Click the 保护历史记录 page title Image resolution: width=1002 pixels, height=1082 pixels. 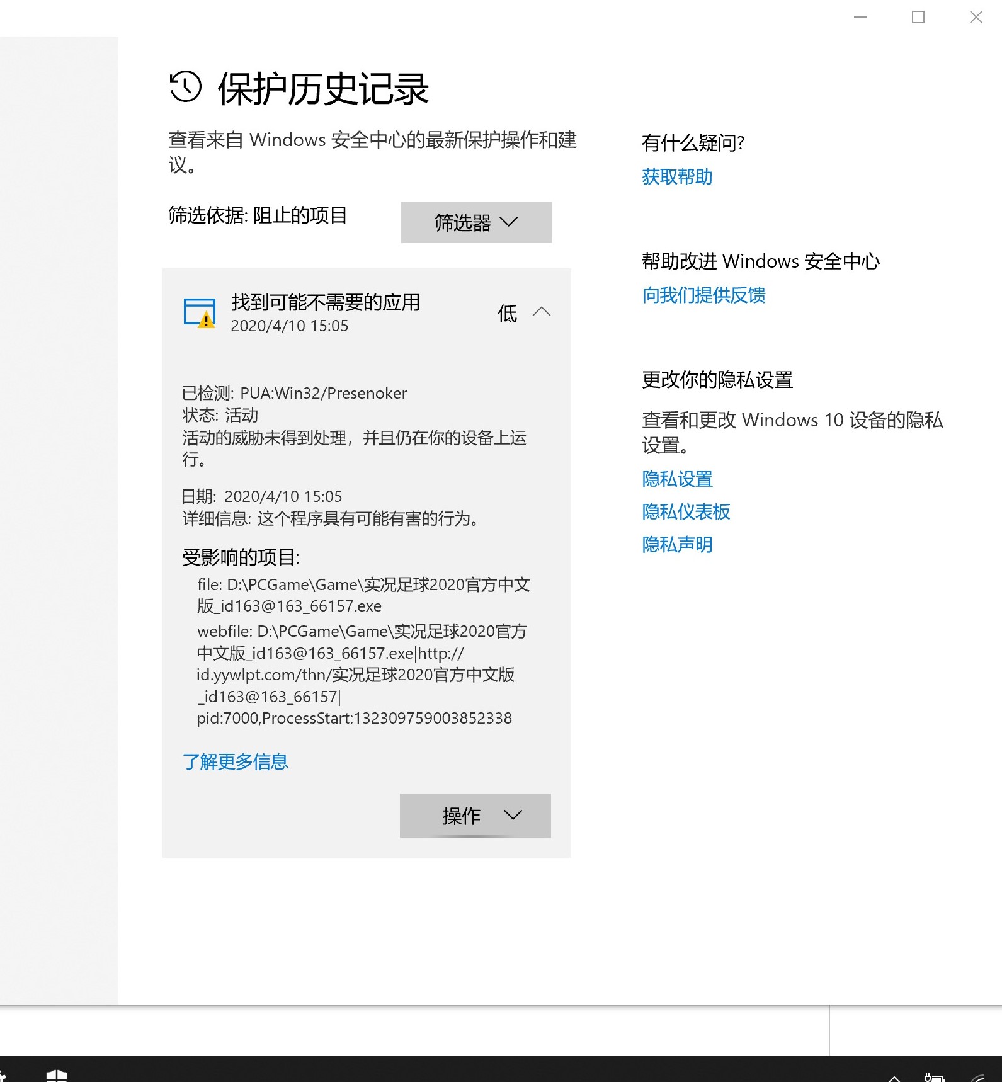pyautogui.click(x=323, y=89)
